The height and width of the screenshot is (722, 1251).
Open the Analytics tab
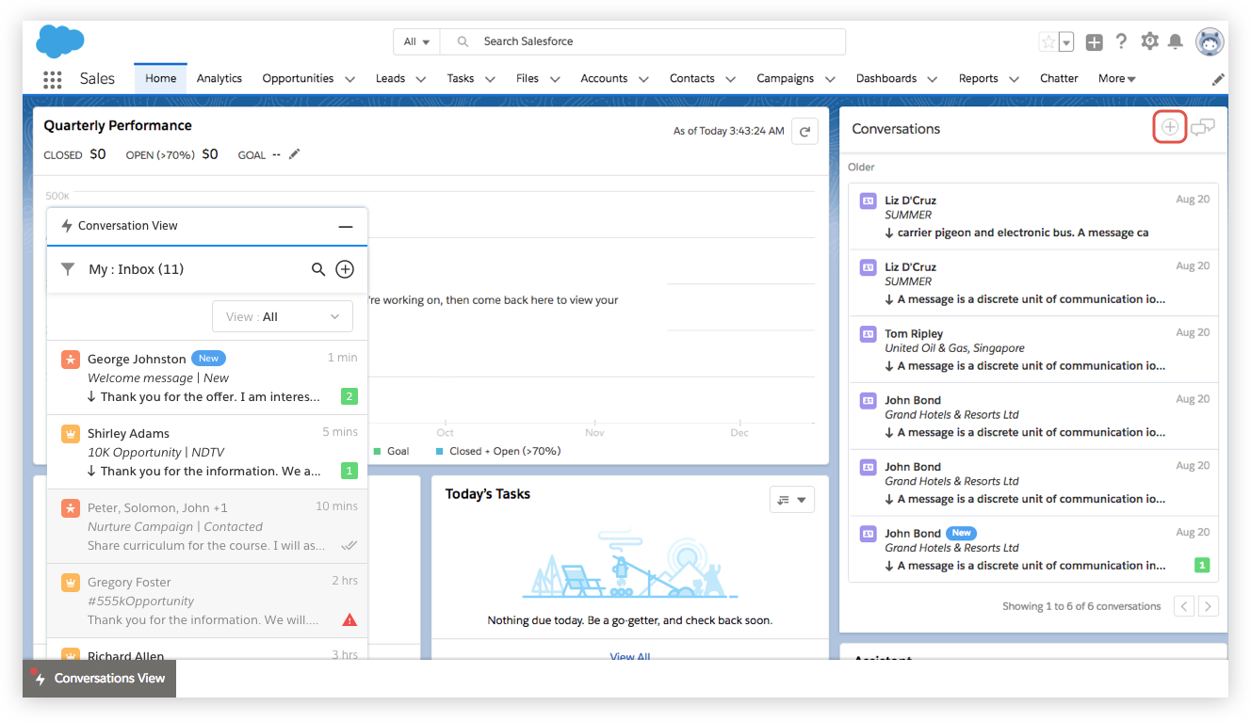click(x=219, y=79)
